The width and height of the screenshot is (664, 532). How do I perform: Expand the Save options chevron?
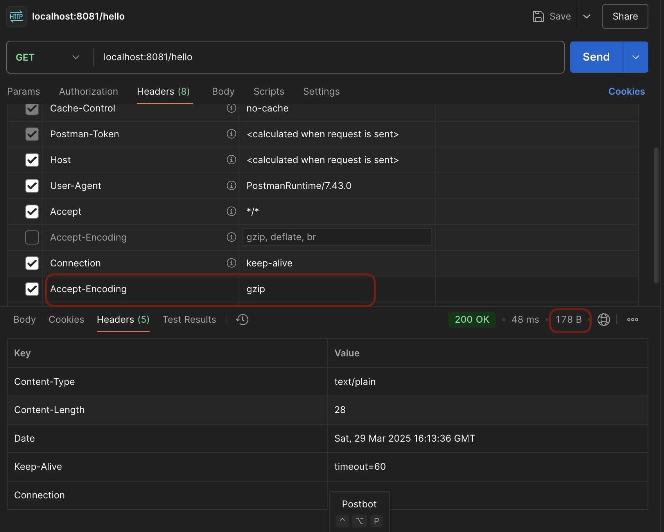pyautogui.click(x=586, y=16)
